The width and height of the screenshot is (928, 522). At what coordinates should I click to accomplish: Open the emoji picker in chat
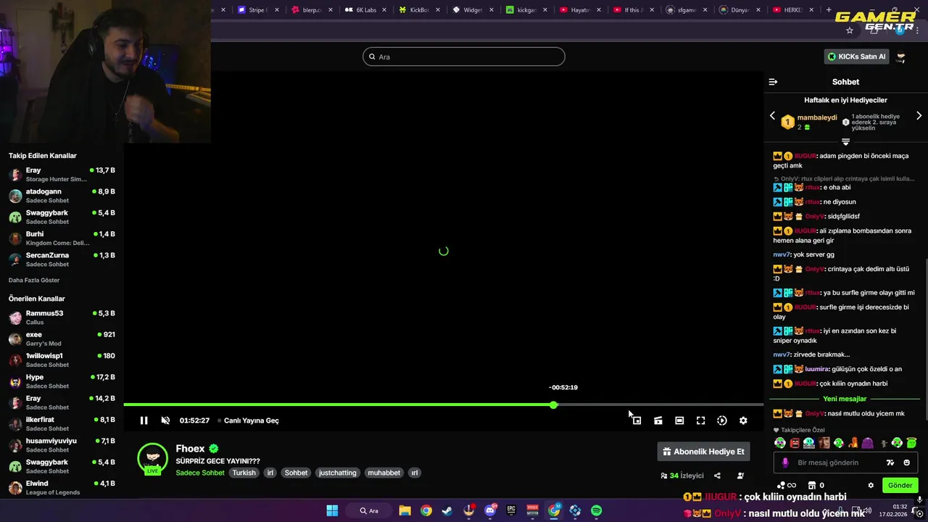pyautogui.click(x=907, y=463)
